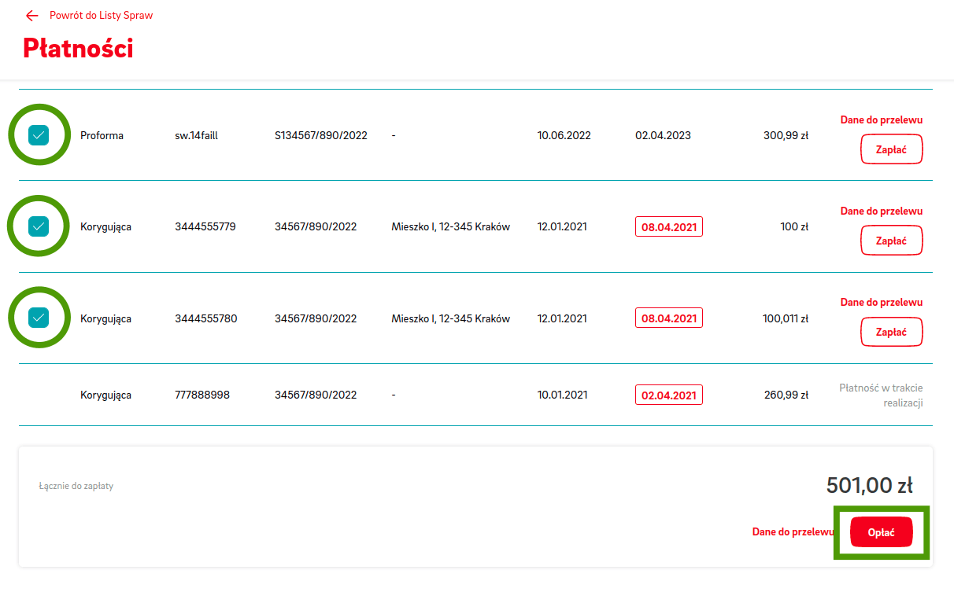The width and height of the screenshot is (954, 592).
Task: Open Dane do przelewu for Proforma row
Action: (881, 120)
